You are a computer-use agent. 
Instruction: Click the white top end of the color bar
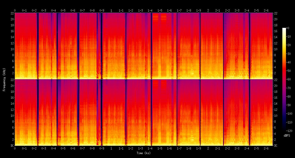coord(284,29)
